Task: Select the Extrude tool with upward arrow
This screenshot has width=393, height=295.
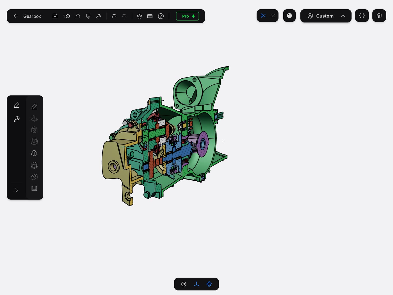Action: (x=34, y=118)
